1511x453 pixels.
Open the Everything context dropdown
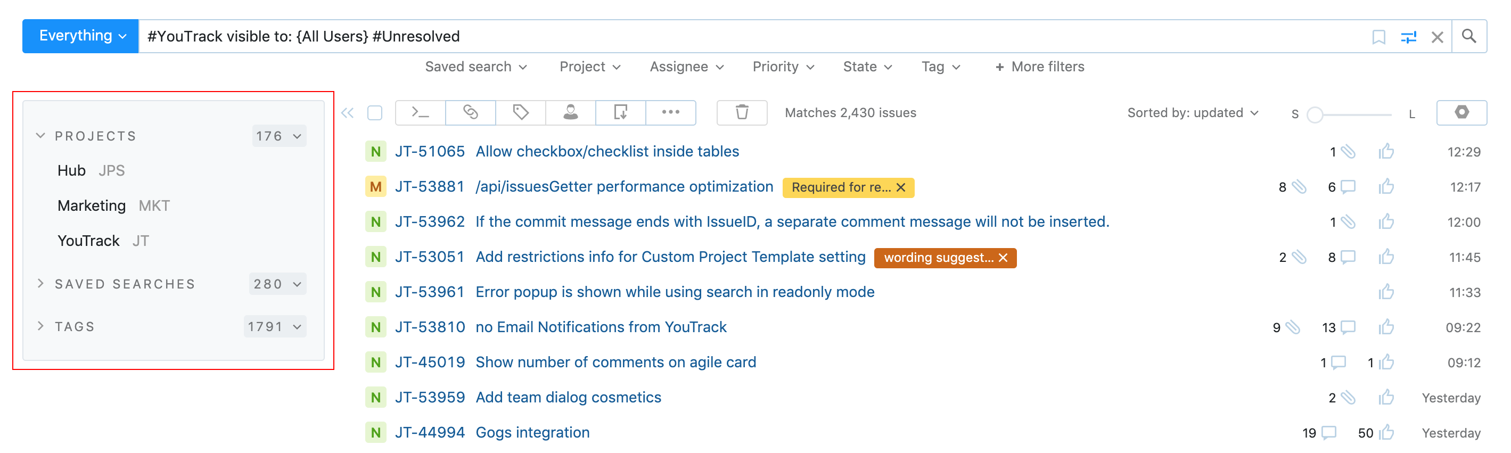80,36
